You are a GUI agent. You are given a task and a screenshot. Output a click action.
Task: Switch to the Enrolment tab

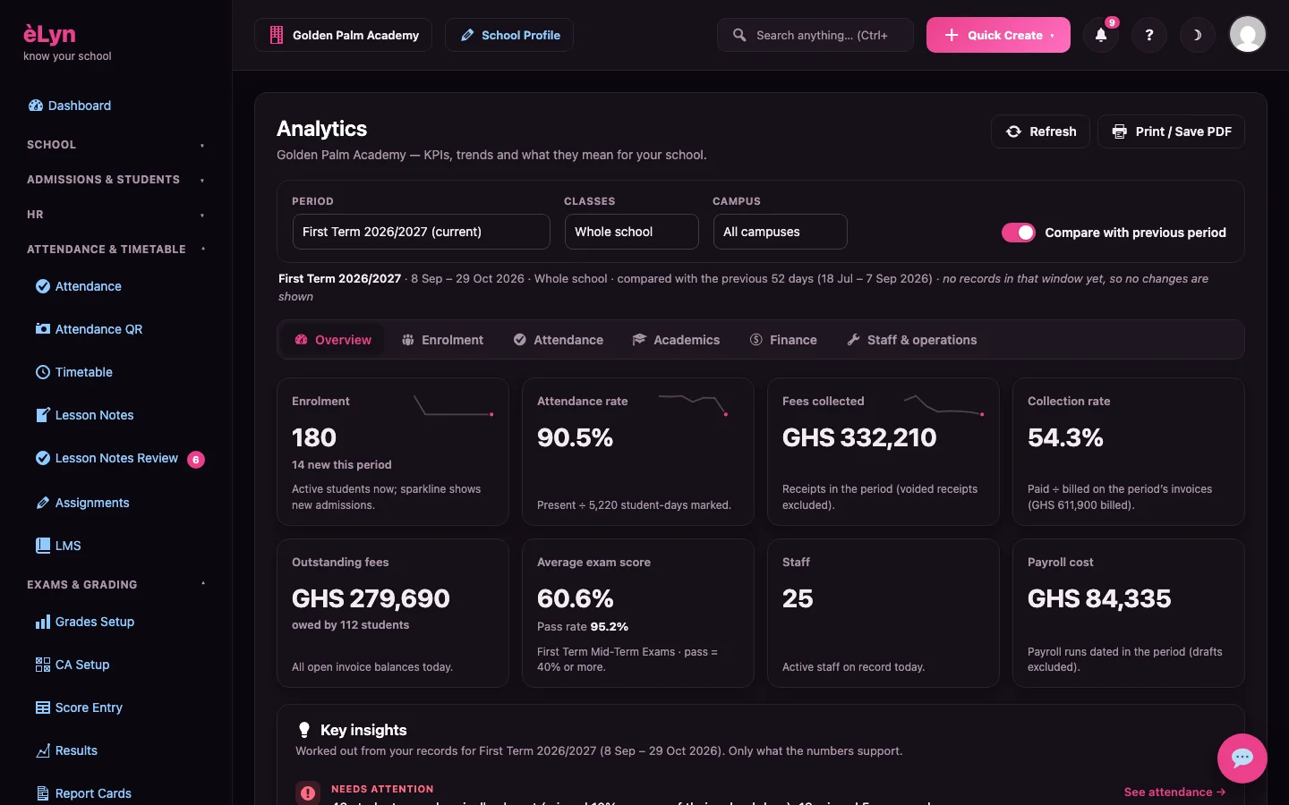[442, 340]
